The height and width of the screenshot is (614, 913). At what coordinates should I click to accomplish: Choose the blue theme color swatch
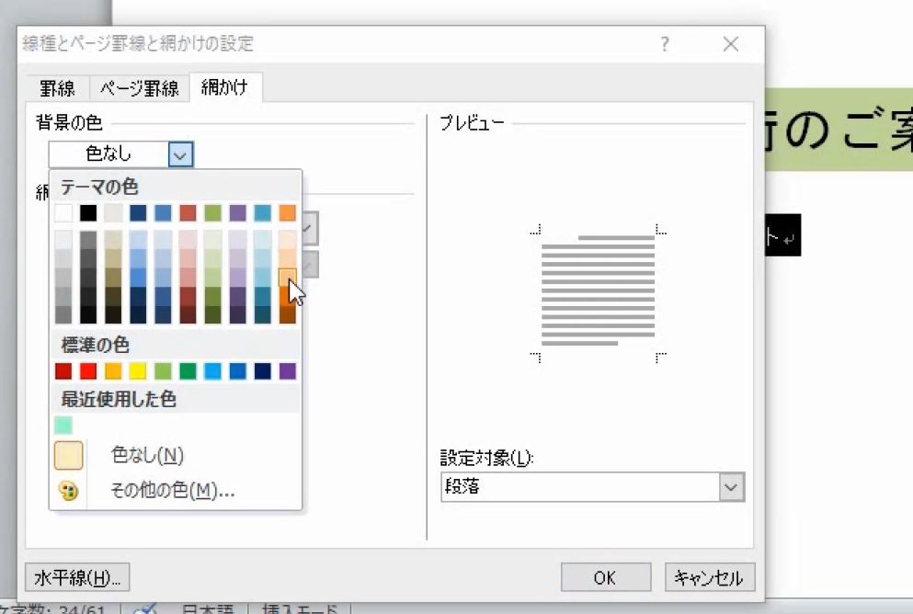click(163, 213)
